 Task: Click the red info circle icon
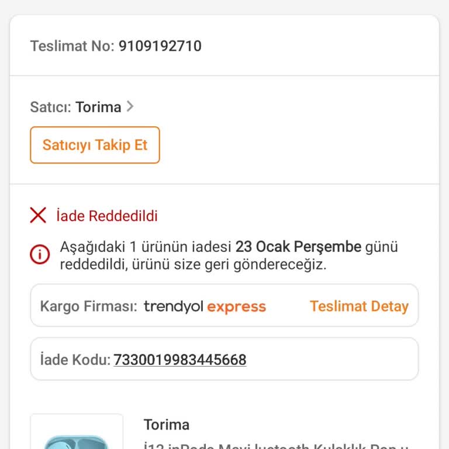point(40,255)
